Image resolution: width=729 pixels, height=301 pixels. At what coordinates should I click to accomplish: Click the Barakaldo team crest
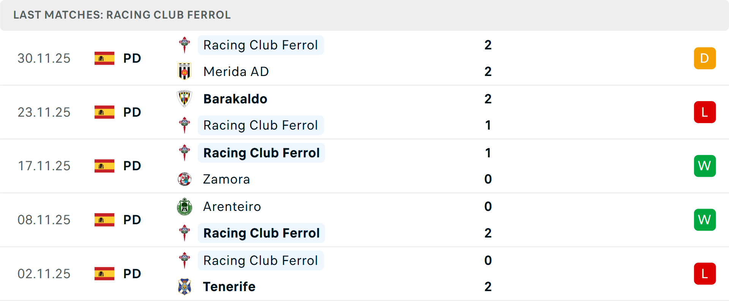point(185,99)
